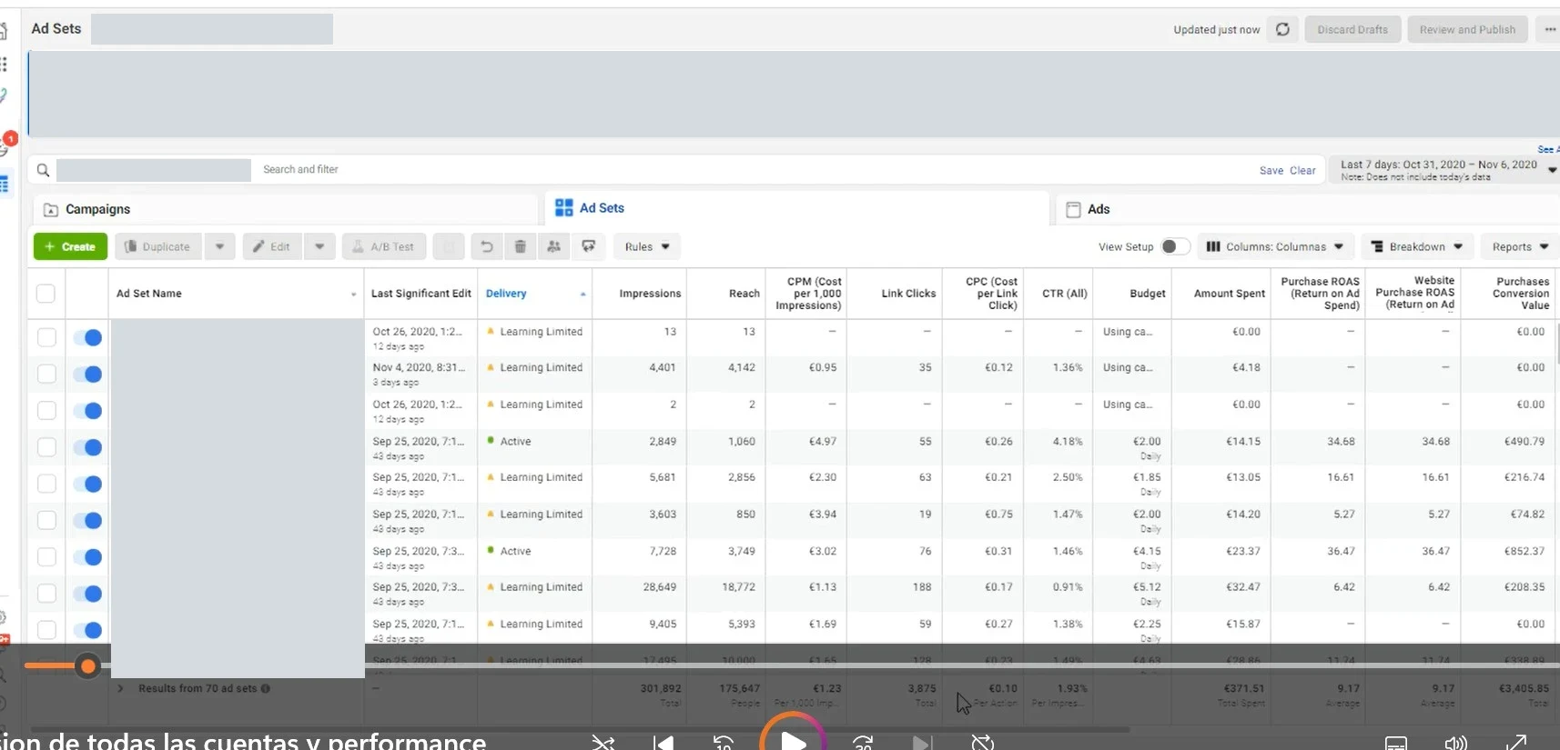This screenshot has height=750, width=1560.
Task: Click the player volume speaker icon
Action: point(1455,743)
